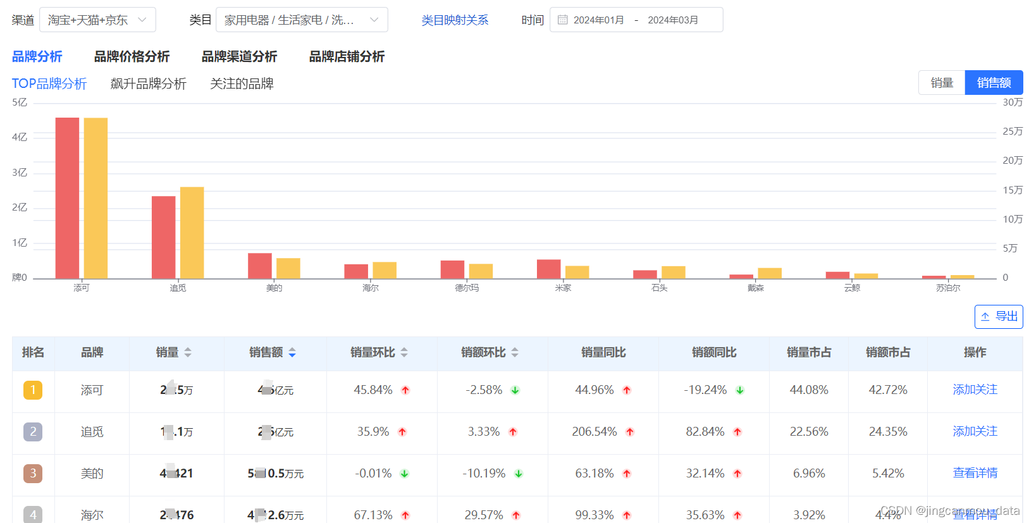The width and height of the screenshot is (1029, 523).
Task: Click the 德尔玛 axis label
Action: pyautogui.click(x=467, y=288)
